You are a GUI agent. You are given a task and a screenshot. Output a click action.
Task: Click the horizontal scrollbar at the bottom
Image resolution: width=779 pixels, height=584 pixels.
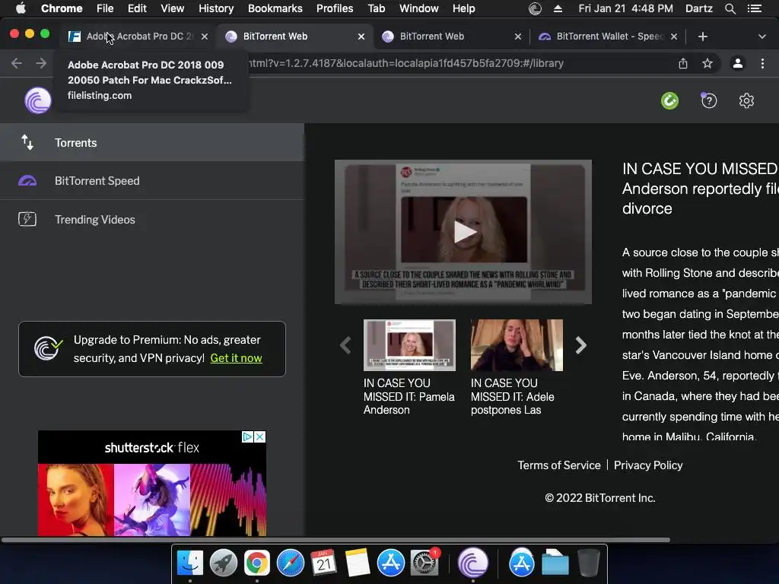coord(335,540)
